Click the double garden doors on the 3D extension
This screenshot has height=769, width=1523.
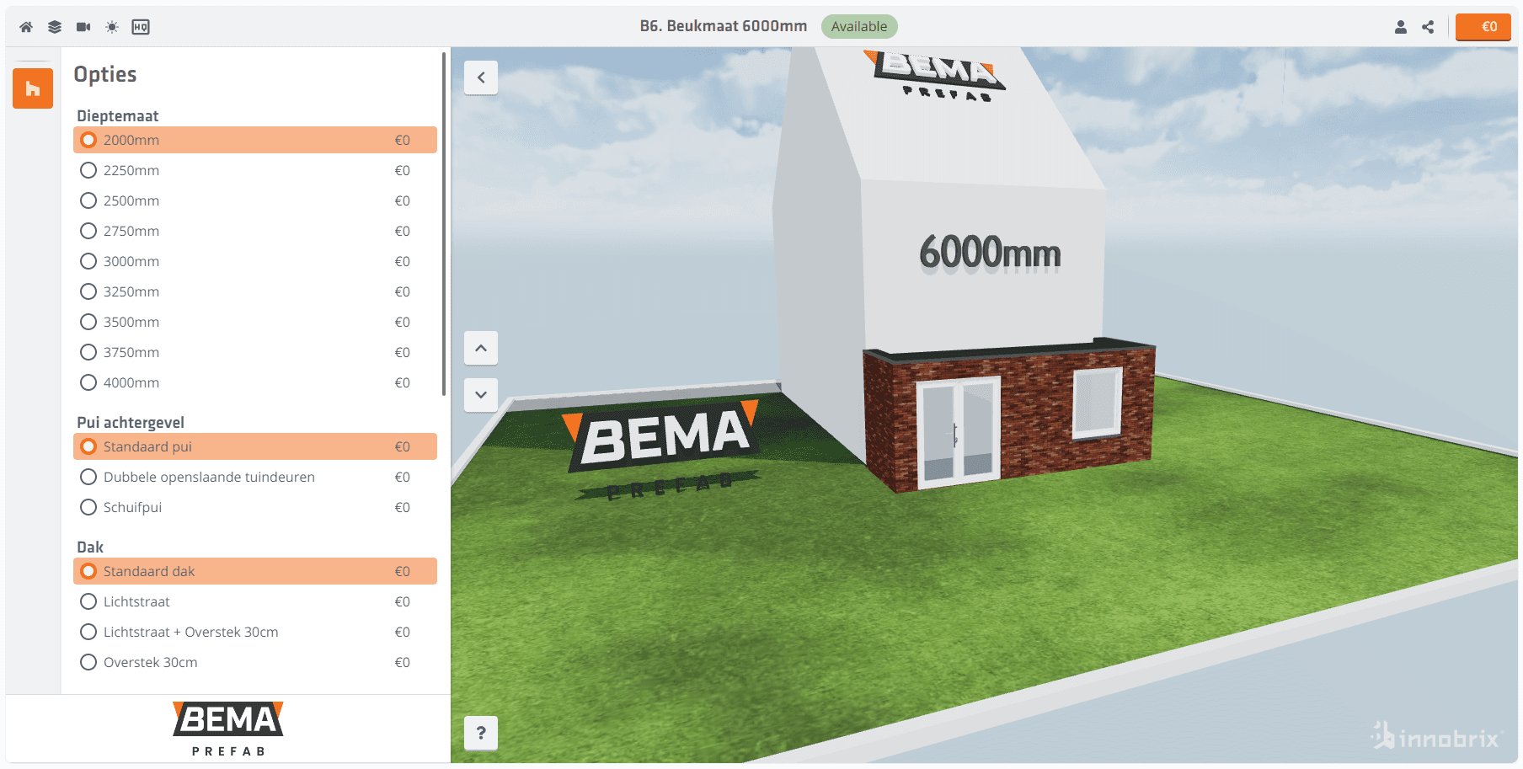point(958,433)
